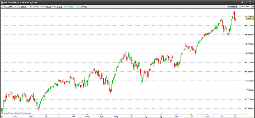Click the Mar month label on time axis

pos(87,116)
